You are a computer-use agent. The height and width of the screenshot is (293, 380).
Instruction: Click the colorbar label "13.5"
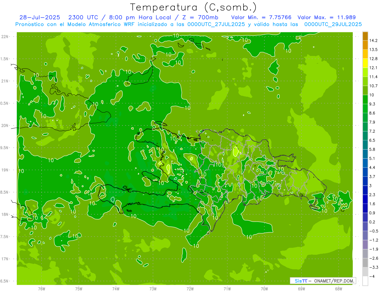pos(373,50)
